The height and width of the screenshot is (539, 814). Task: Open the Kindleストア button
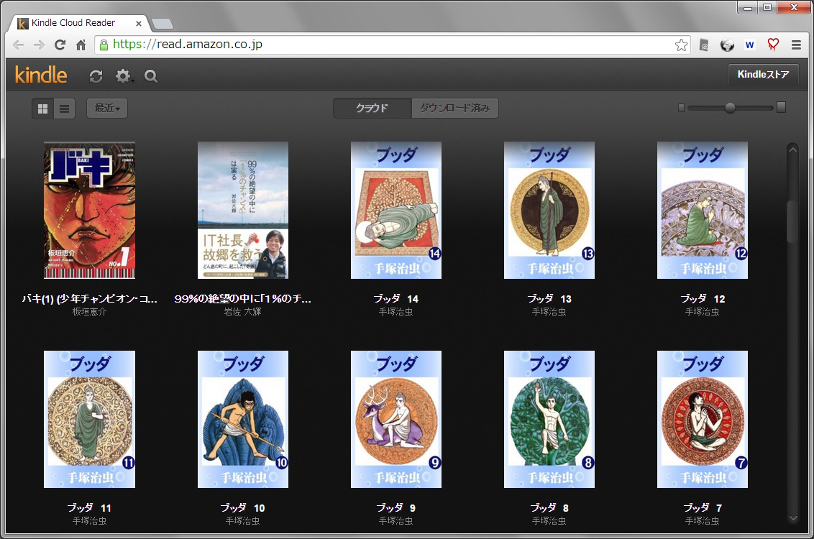pos(763,74)
